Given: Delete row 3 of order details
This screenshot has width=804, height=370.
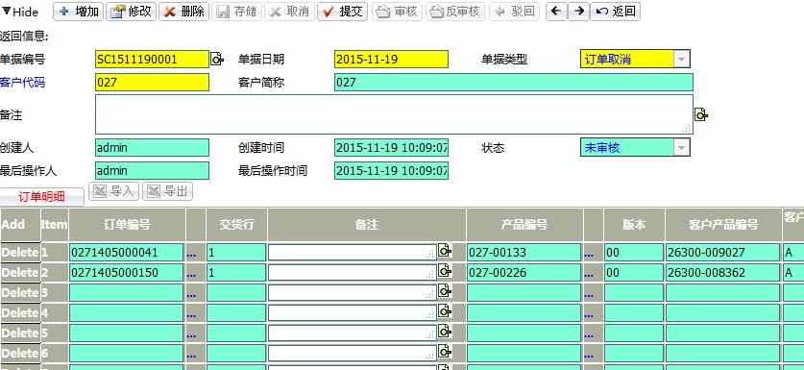Looking at the screenshot, I should point(20,292).
